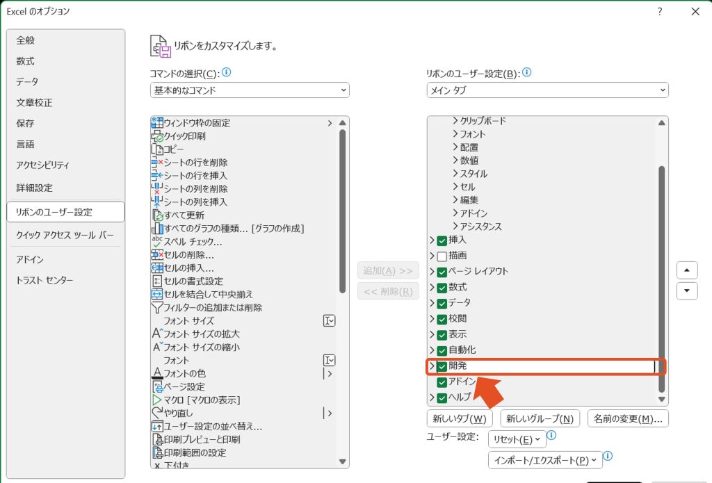The width and height of the screenshot is (712, 483).
Task: Move selected item up with arrow button
Action: click(x=687, y=270)
